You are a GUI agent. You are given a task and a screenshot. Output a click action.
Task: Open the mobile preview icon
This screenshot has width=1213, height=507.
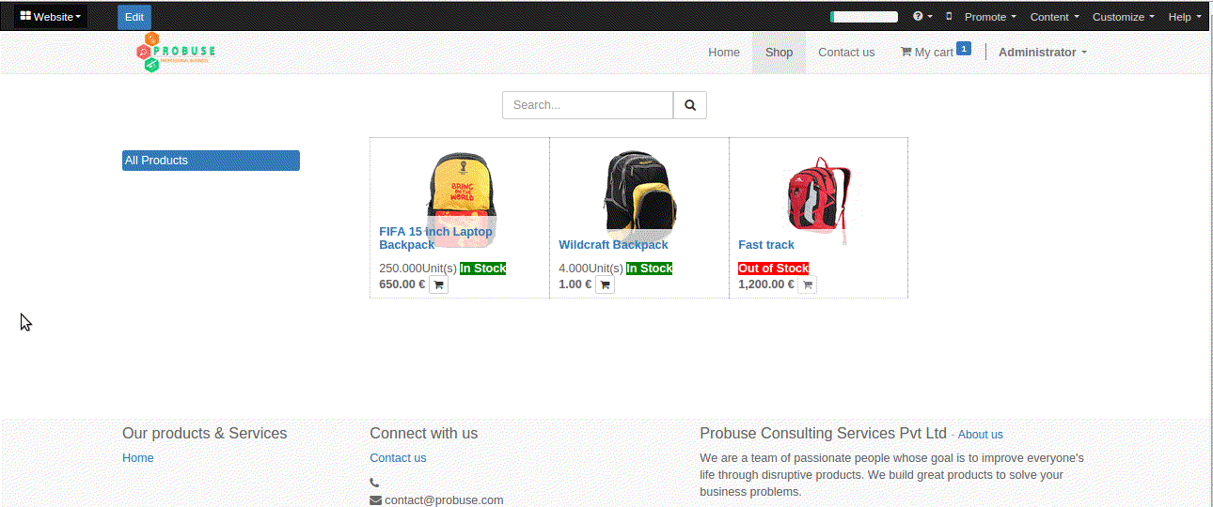coord(949,17)
